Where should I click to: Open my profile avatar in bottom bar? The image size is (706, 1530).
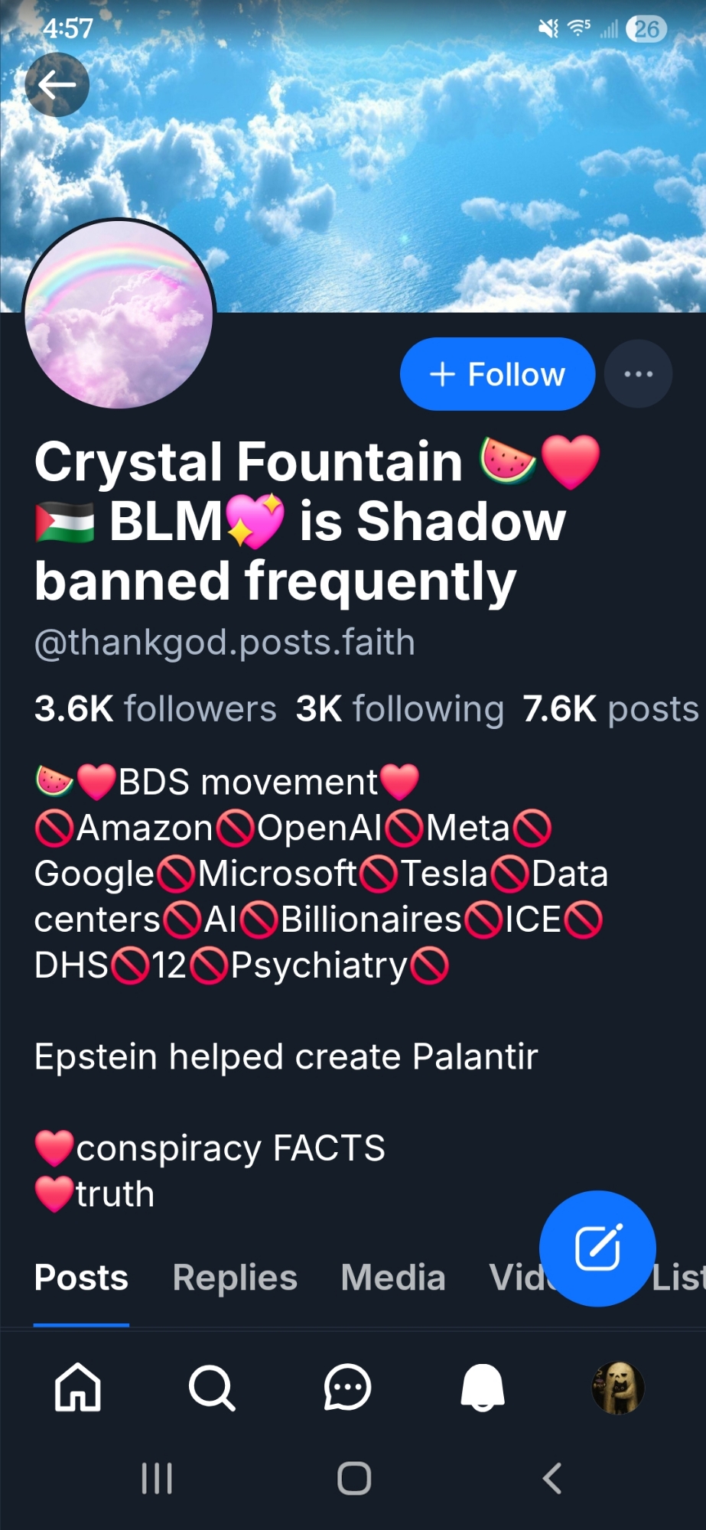(618, 1387)
